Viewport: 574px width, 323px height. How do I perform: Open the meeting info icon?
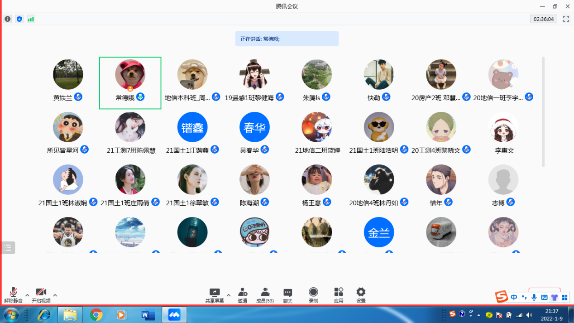tap(8, 19)
